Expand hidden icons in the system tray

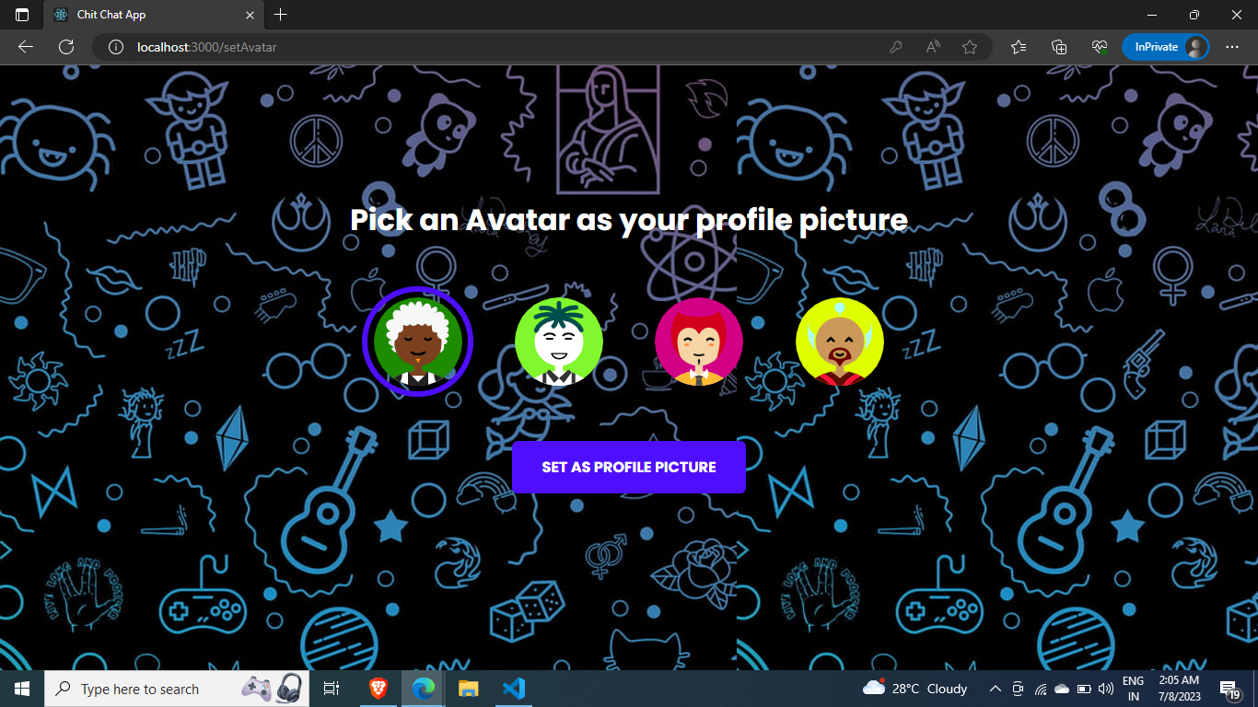(995, 688)
